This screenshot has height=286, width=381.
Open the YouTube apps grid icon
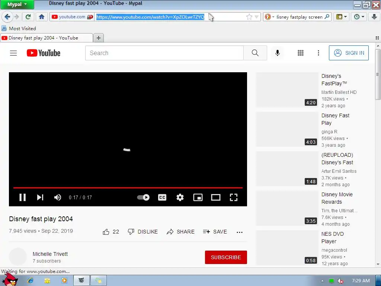[301, 53]
